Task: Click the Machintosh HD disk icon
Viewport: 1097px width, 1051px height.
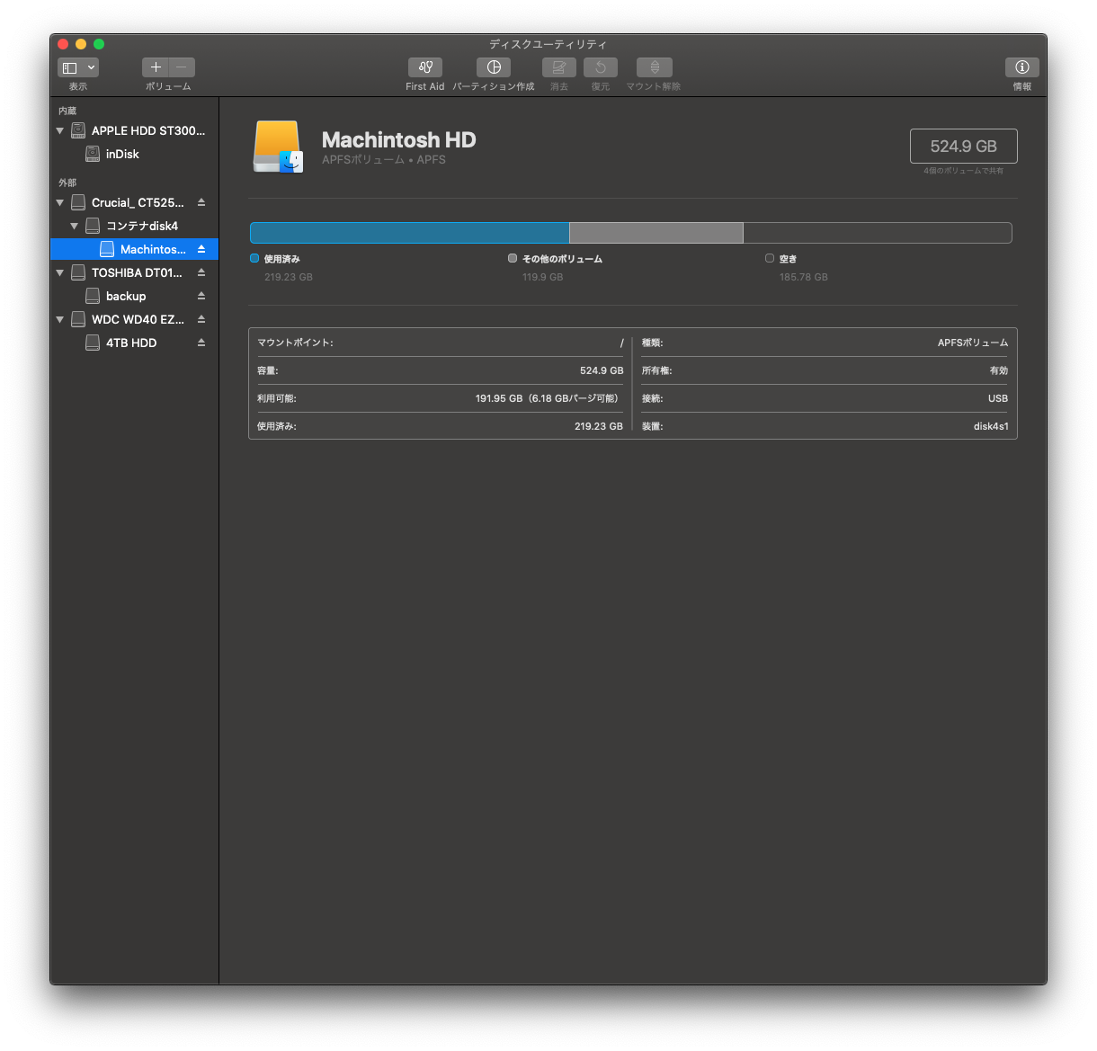Action: (x=278, y=147)
